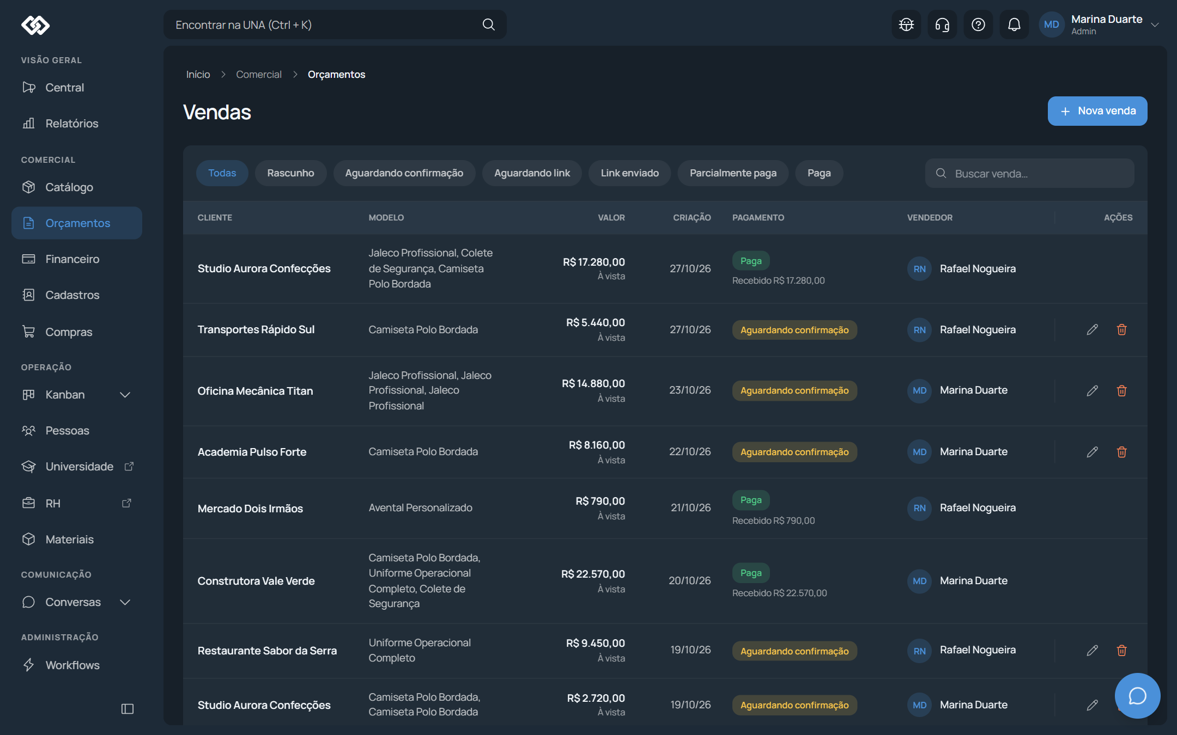Delete the Academia Pulso Forte sale
This screenshot has height=735, width=1177.
pyautogui.click(x=1121, y=452)
